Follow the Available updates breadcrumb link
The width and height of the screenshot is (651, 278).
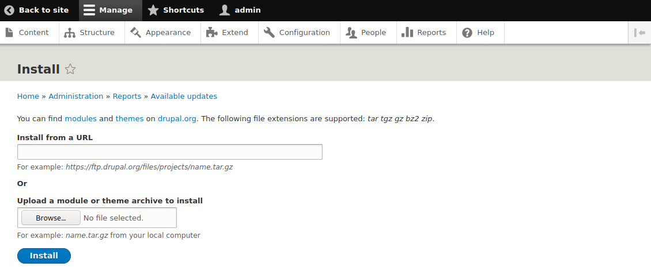(184, 96)
